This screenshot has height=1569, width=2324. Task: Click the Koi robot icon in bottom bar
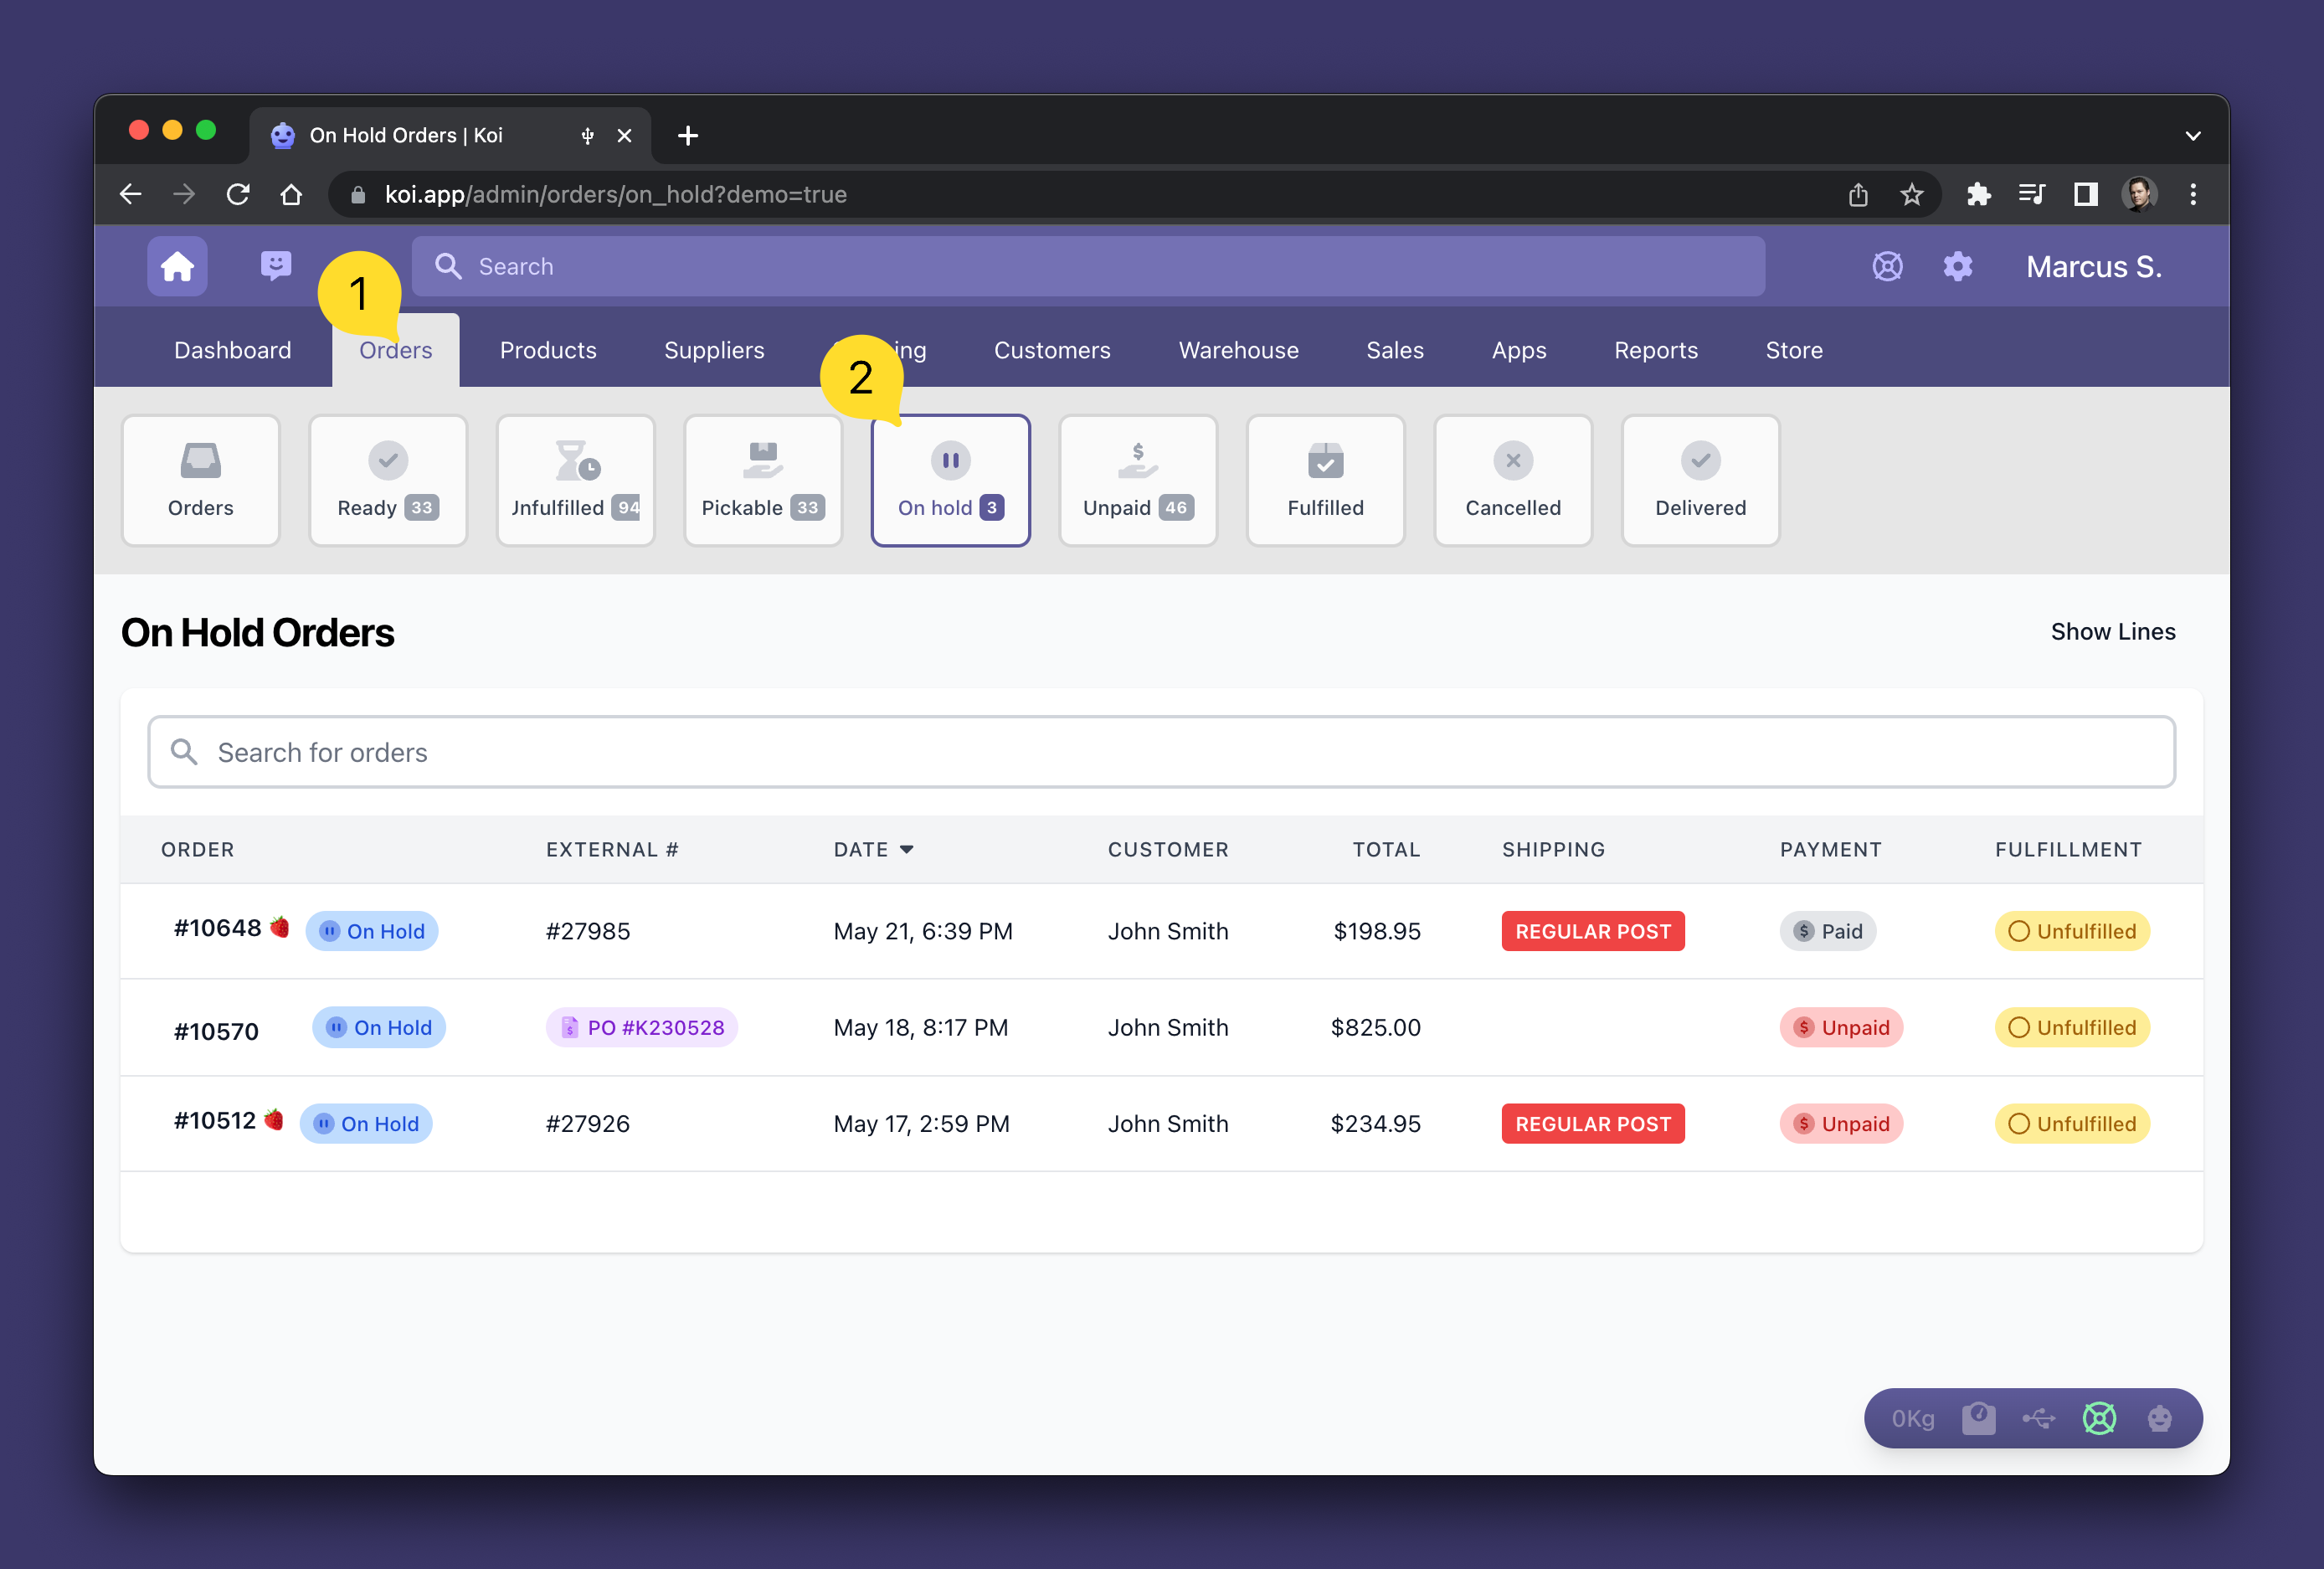pyautogui.click(x=2160, y=1418)
